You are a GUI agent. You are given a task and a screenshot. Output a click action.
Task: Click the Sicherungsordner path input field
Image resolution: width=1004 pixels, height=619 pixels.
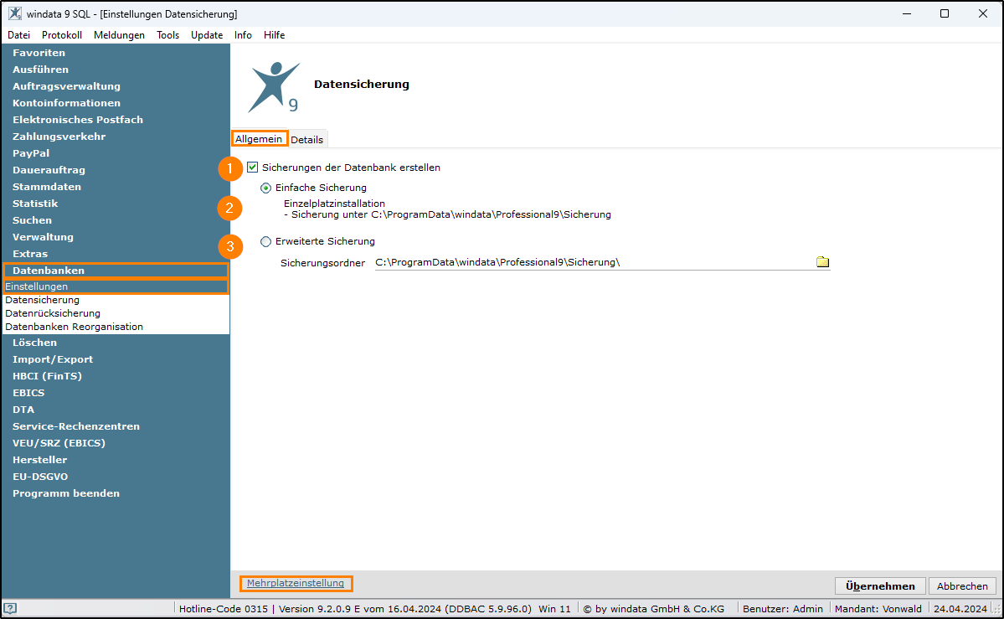coord(594,262)
